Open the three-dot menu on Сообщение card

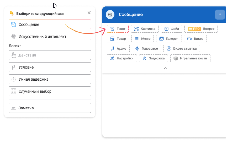[220, 14]
